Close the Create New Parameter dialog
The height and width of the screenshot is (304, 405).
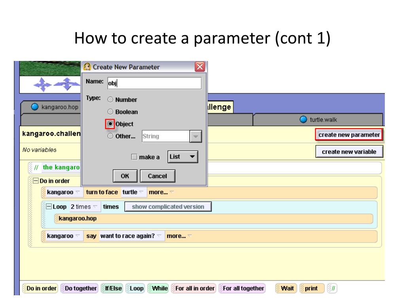coord(200,66)
